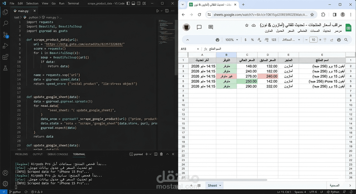This screenshot has width=356, height=194.
Task: Open the 100% zoom dropdown in Sheets
Action: point(232,40)
